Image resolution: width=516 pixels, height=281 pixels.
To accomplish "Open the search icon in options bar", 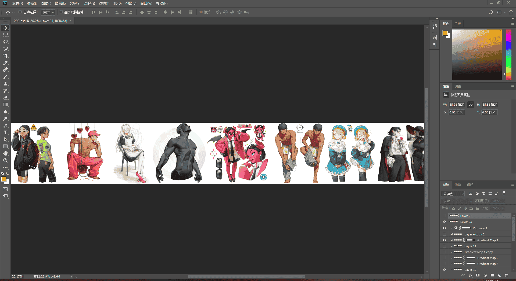I will (x=491, y=12).
